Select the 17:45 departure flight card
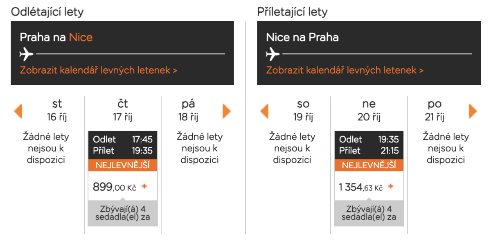 coord(122,145)
